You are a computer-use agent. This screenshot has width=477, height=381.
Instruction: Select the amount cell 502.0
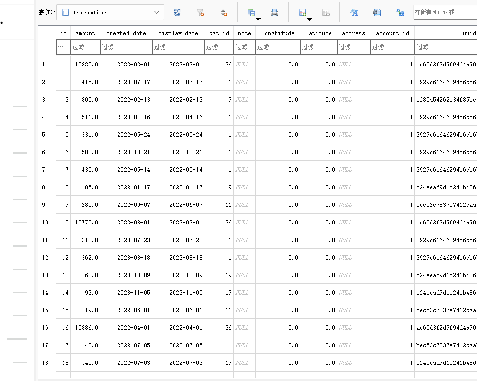[85, 152]
